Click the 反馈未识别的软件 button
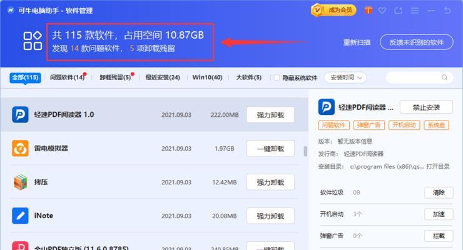 (416, 42)
